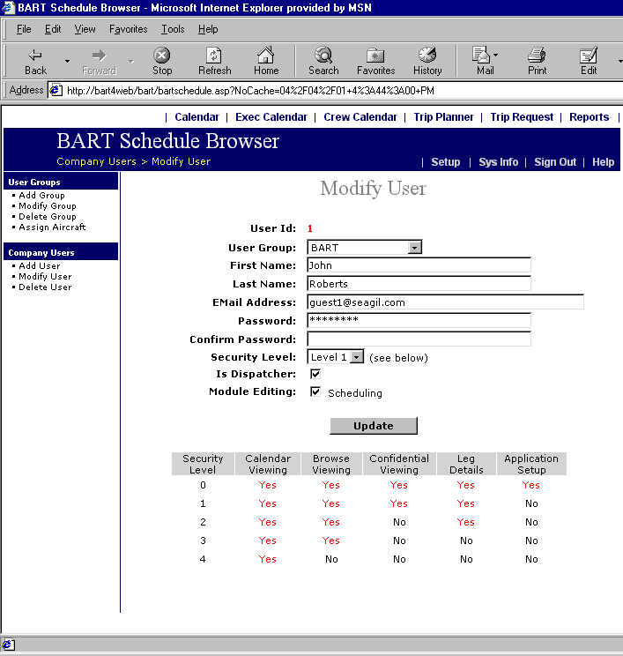Open the Help menu
Screen dimensions: 623x656
[208, 29]
